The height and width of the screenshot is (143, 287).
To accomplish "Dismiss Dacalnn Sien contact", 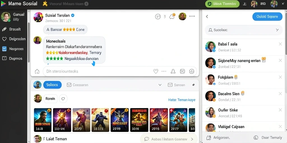I will point(280,94).
